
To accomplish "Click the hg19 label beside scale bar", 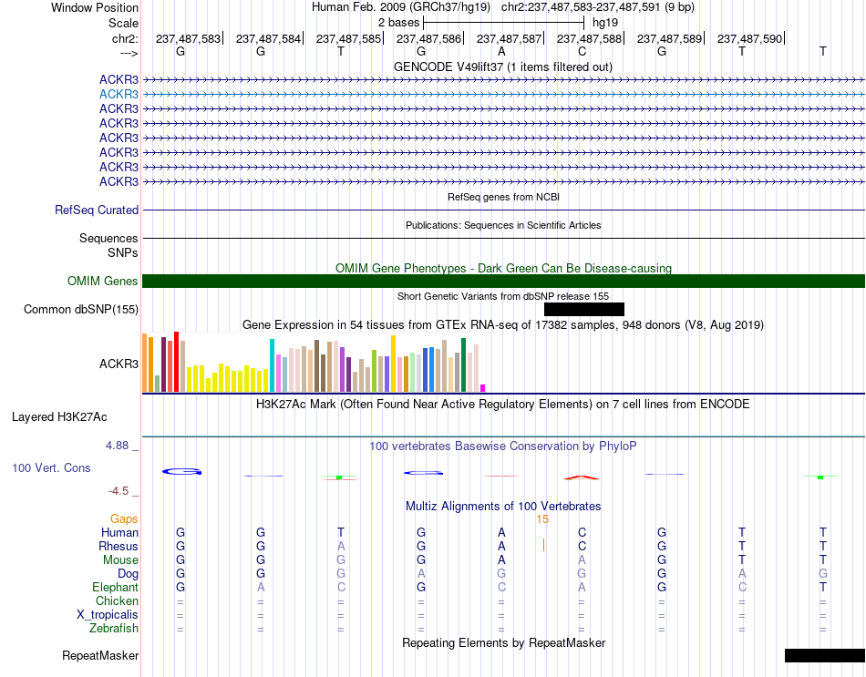I will 605,23.
